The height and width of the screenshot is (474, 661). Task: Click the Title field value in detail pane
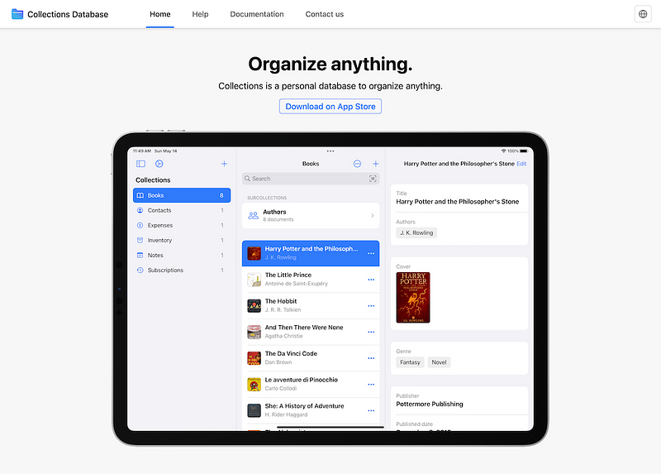(458, 202)
